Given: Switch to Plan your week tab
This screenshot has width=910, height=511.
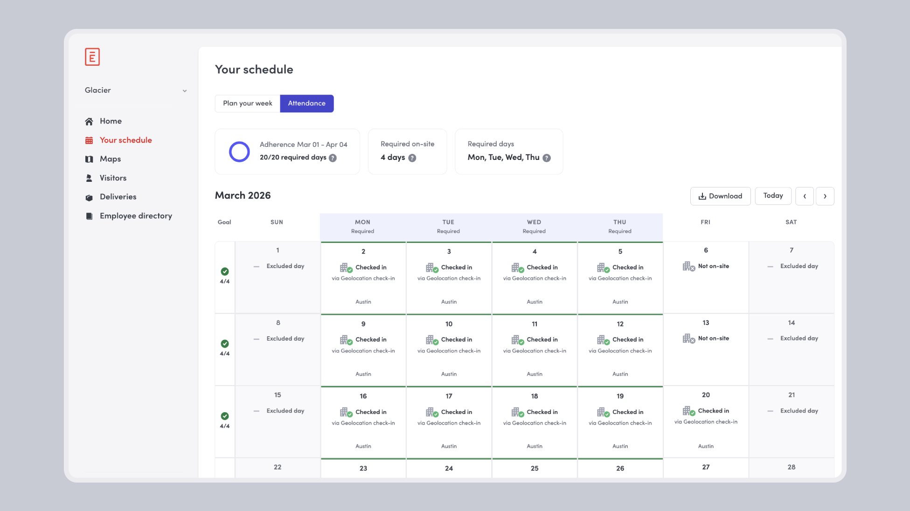Looking at the screenshot, I should coord(247,104).
